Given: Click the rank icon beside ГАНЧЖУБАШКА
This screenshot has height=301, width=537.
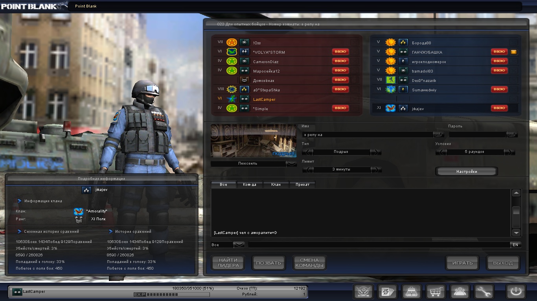Looking at the screenshot, I should tap(403, 52).
